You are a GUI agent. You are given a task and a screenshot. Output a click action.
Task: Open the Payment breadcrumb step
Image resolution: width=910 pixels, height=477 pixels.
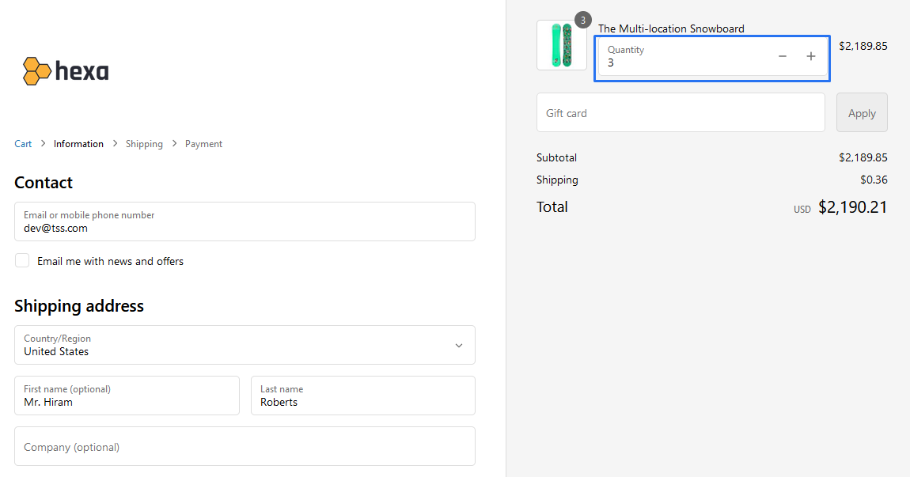coord(203,144)
